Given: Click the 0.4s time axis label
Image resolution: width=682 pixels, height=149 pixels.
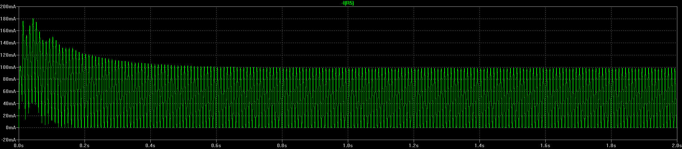Looking at the screenshot, I should [x=150, y=146].
